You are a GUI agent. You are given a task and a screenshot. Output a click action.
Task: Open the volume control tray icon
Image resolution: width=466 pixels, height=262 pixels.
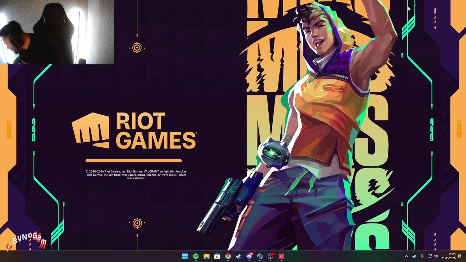pos(436,256)
